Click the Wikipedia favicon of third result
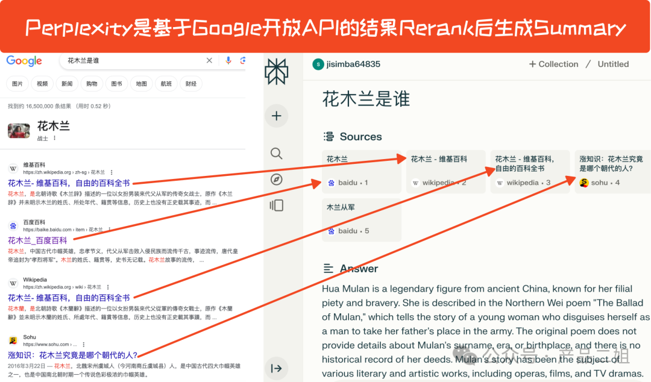The width and height of the screenshot is (651, 382). coord(13,283)
